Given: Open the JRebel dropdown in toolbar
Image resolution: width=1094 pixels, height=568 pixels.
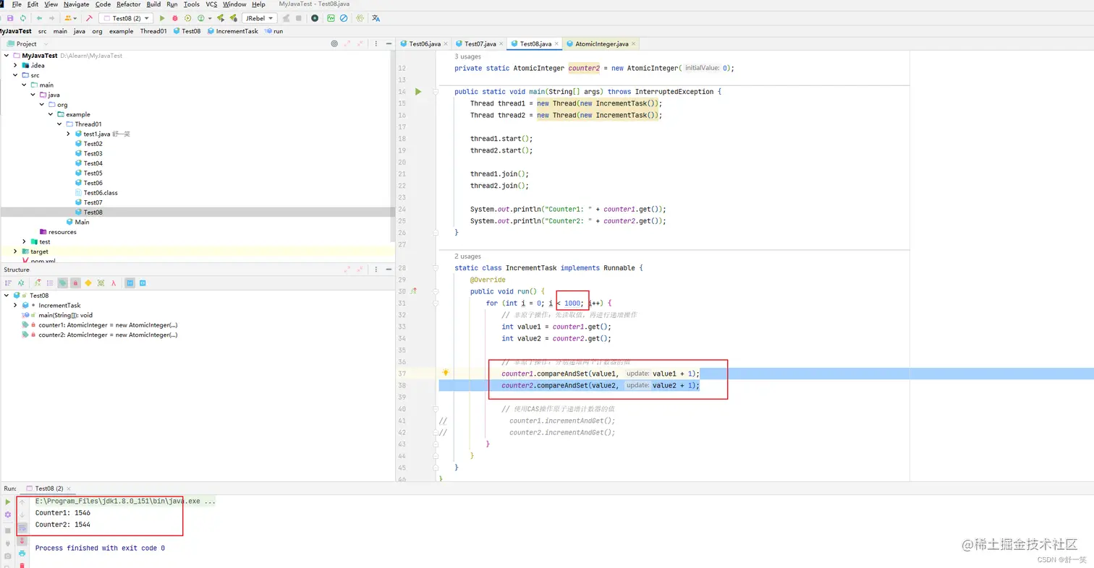Looking at the screenshot, I should 260,18.
